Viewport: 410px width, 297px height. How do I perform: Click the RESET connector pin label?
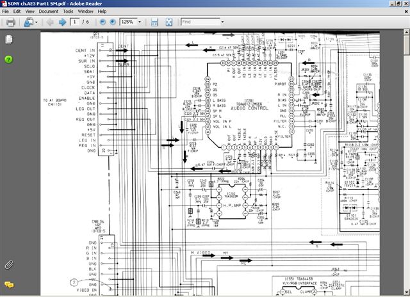pos(88,135)
